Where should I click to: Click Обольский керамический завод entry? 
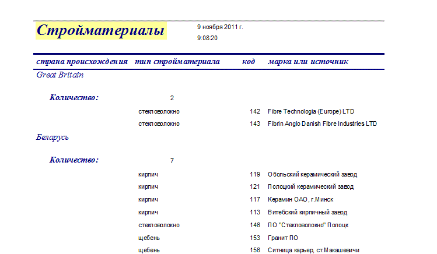(312, 174)
